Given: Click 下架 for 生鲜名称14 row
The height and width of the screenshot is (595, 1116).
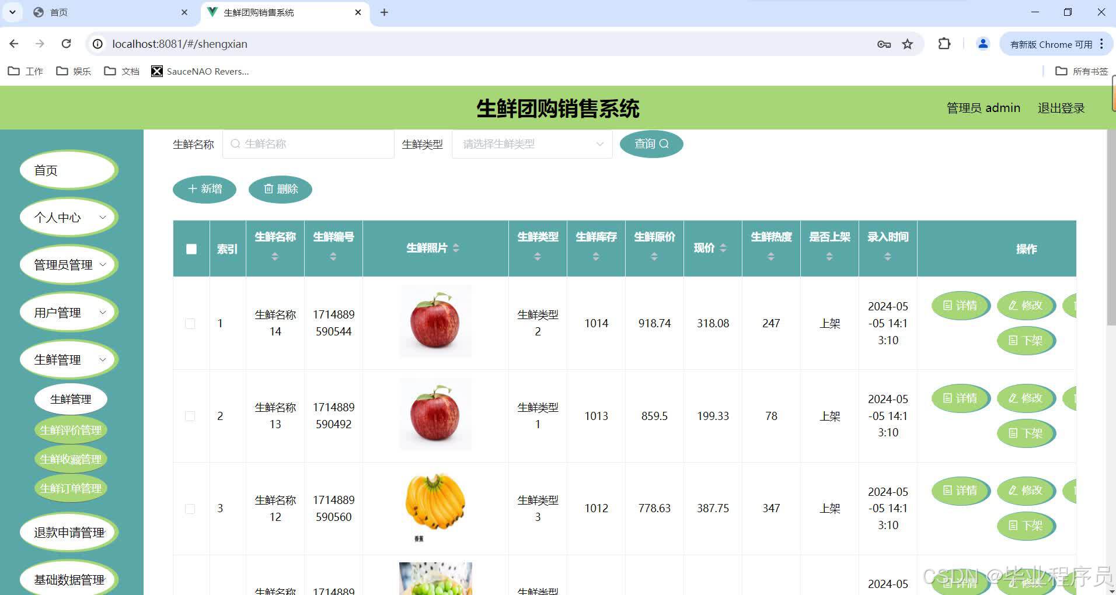Looking at the screenshot, I should (1026, 340).
